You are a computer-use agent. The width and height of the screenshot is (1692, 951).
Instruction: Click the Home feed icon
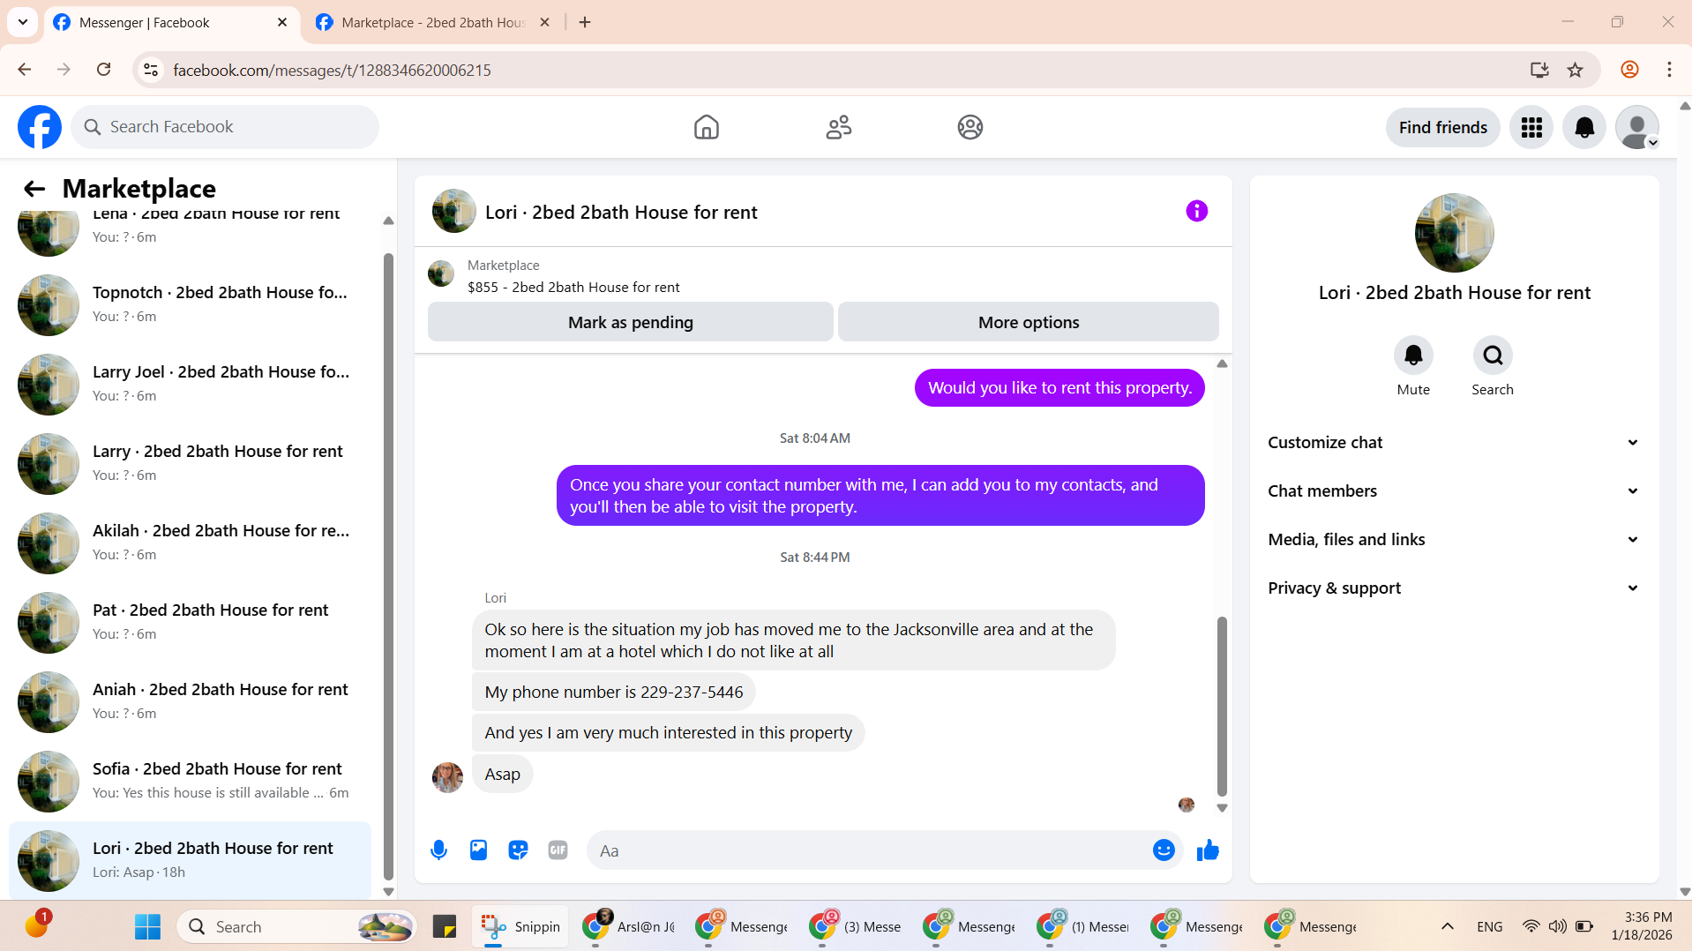pyautogui.click(x=707, y=127)
